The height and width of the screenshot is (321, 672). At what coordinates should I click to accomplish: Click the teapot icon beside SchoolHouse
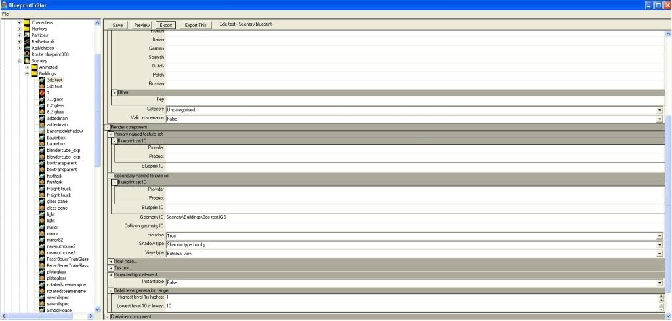point(42,310)
